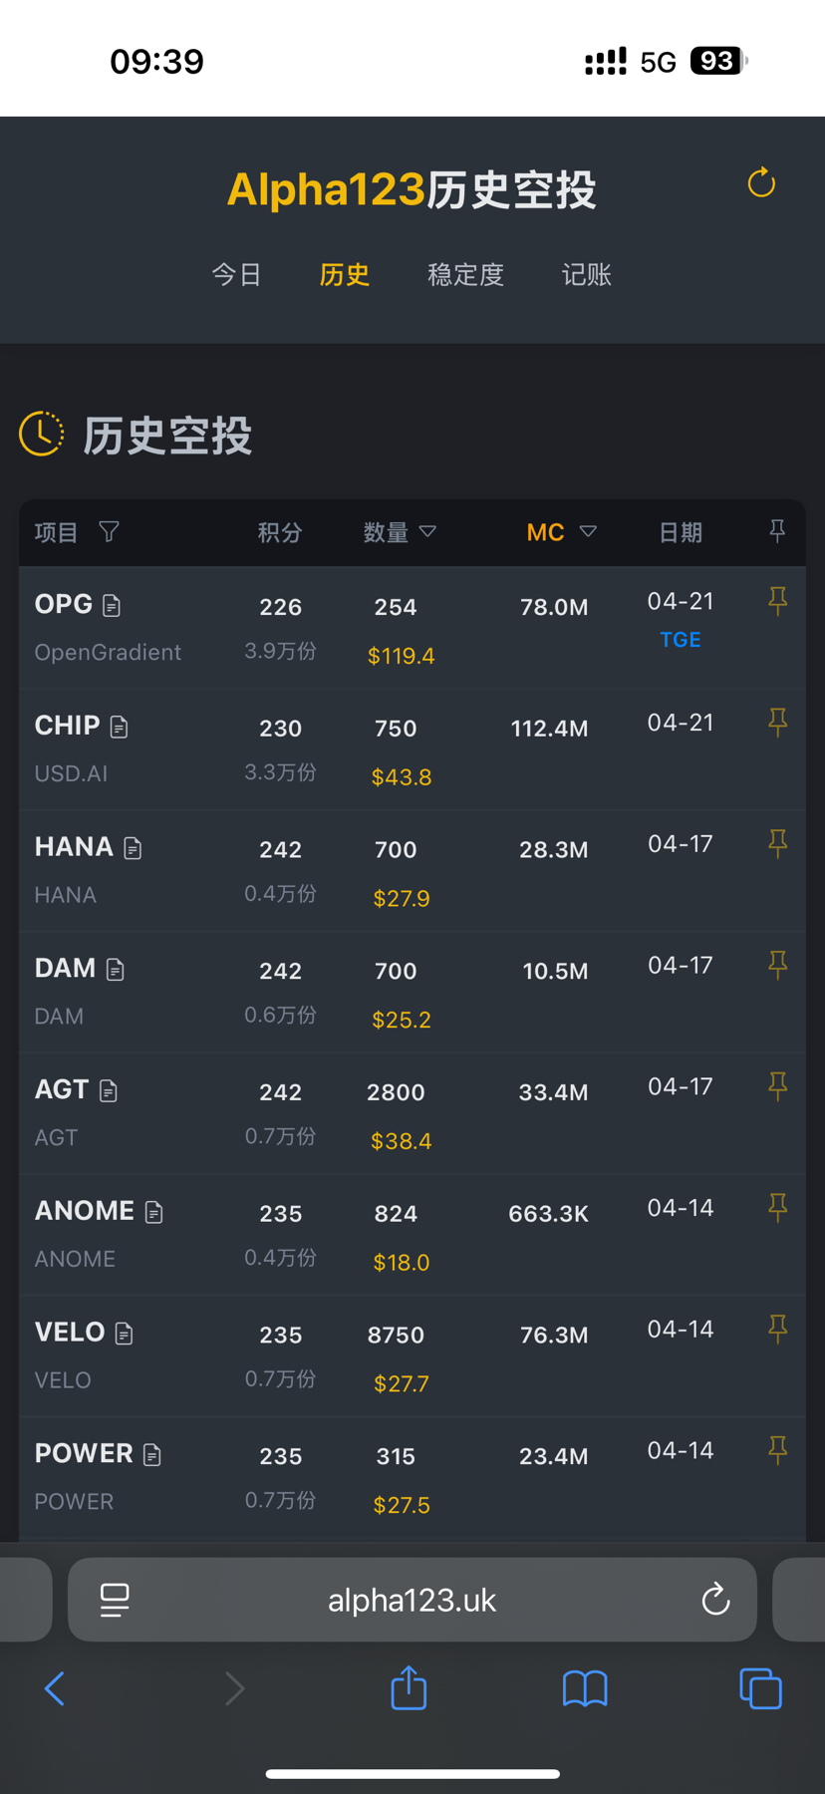Open the 记账 tab
Viewport: 825px width, 1794px height.
pyautogui.click(x=586, y=275)
